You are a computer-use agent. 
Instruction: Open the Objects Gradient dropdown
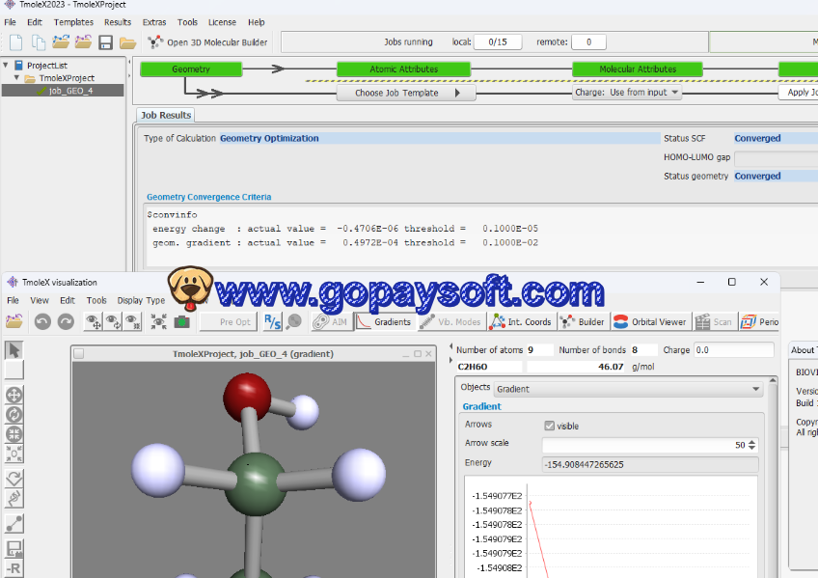pos(628,389)
